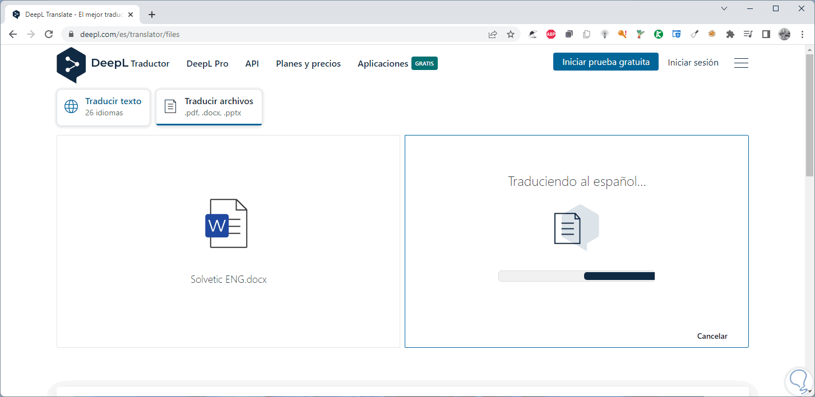This screenshot has width=815, height=397.
Task: Click the Word file icon
Action: pyautogui.click(x=226, y=223)
